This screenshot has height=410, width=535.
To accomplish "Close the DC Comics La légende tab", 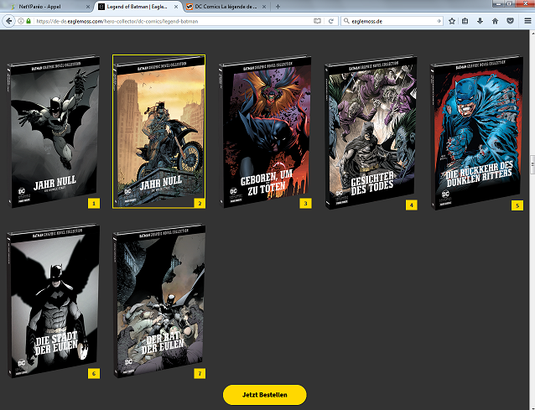I will click(264, 7).
